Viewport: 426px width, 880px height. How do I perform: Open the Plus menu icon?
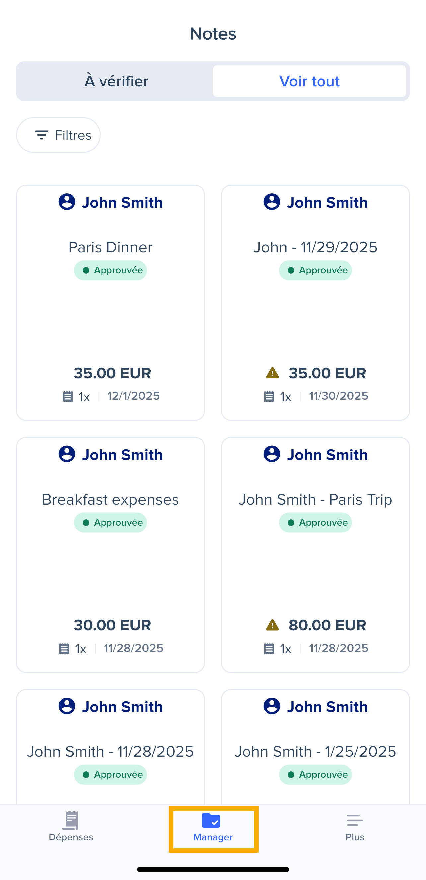[355, 821]
